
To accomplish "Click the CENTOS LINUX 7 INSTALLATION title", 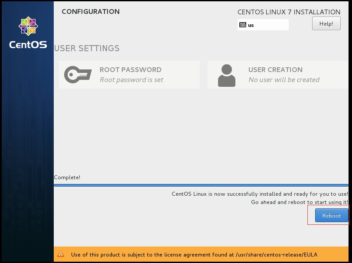I will tap(289, 12).
